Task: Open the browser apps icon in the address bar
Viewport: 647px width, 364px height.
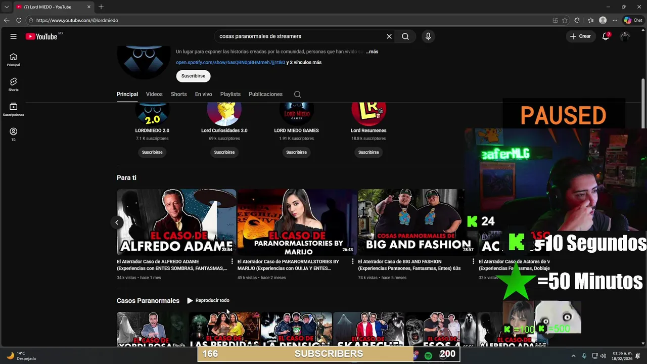Action: coord(555,20)
